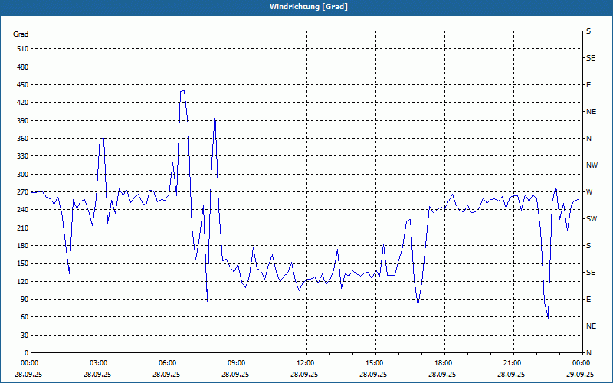Click the 420 y-axis label
The image size is (613, 383).
23,103
